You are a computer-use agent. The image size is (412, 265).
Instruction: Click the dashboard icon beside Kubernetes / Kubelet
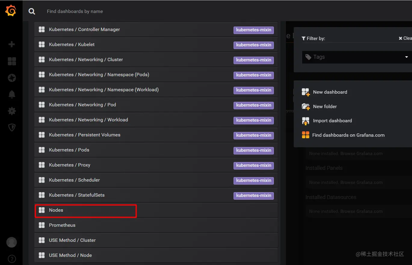(x=42, y=45)
